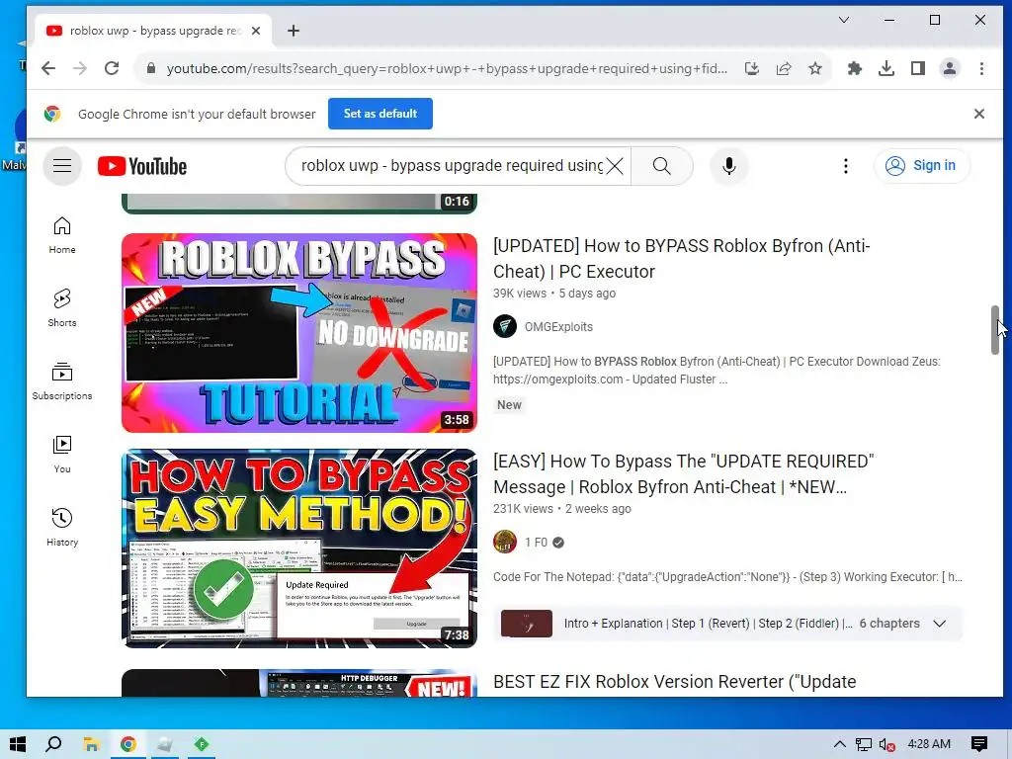
Task: Select the roblox uwp browser tab
Action: [151, 31]
